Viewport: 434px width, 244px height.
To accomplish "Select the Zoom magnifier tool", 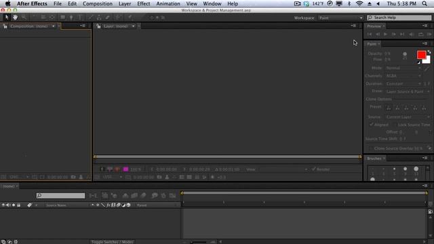I will [x=24, y=18].
